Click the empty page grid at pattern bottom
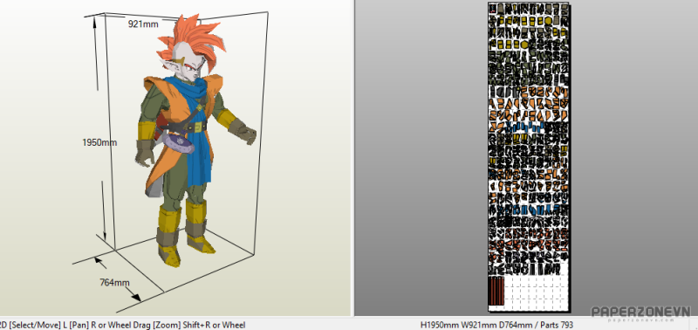The image size is (698, 330). pos(537,291)
